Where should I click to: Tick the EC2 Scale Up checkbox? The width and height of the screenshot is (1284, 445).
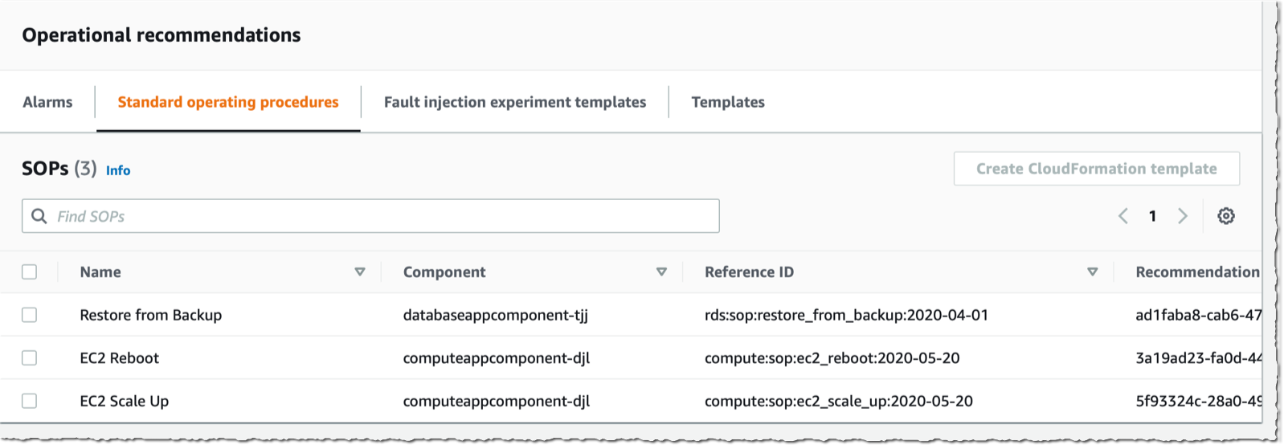pyautogui.click(x=30, y=401)
